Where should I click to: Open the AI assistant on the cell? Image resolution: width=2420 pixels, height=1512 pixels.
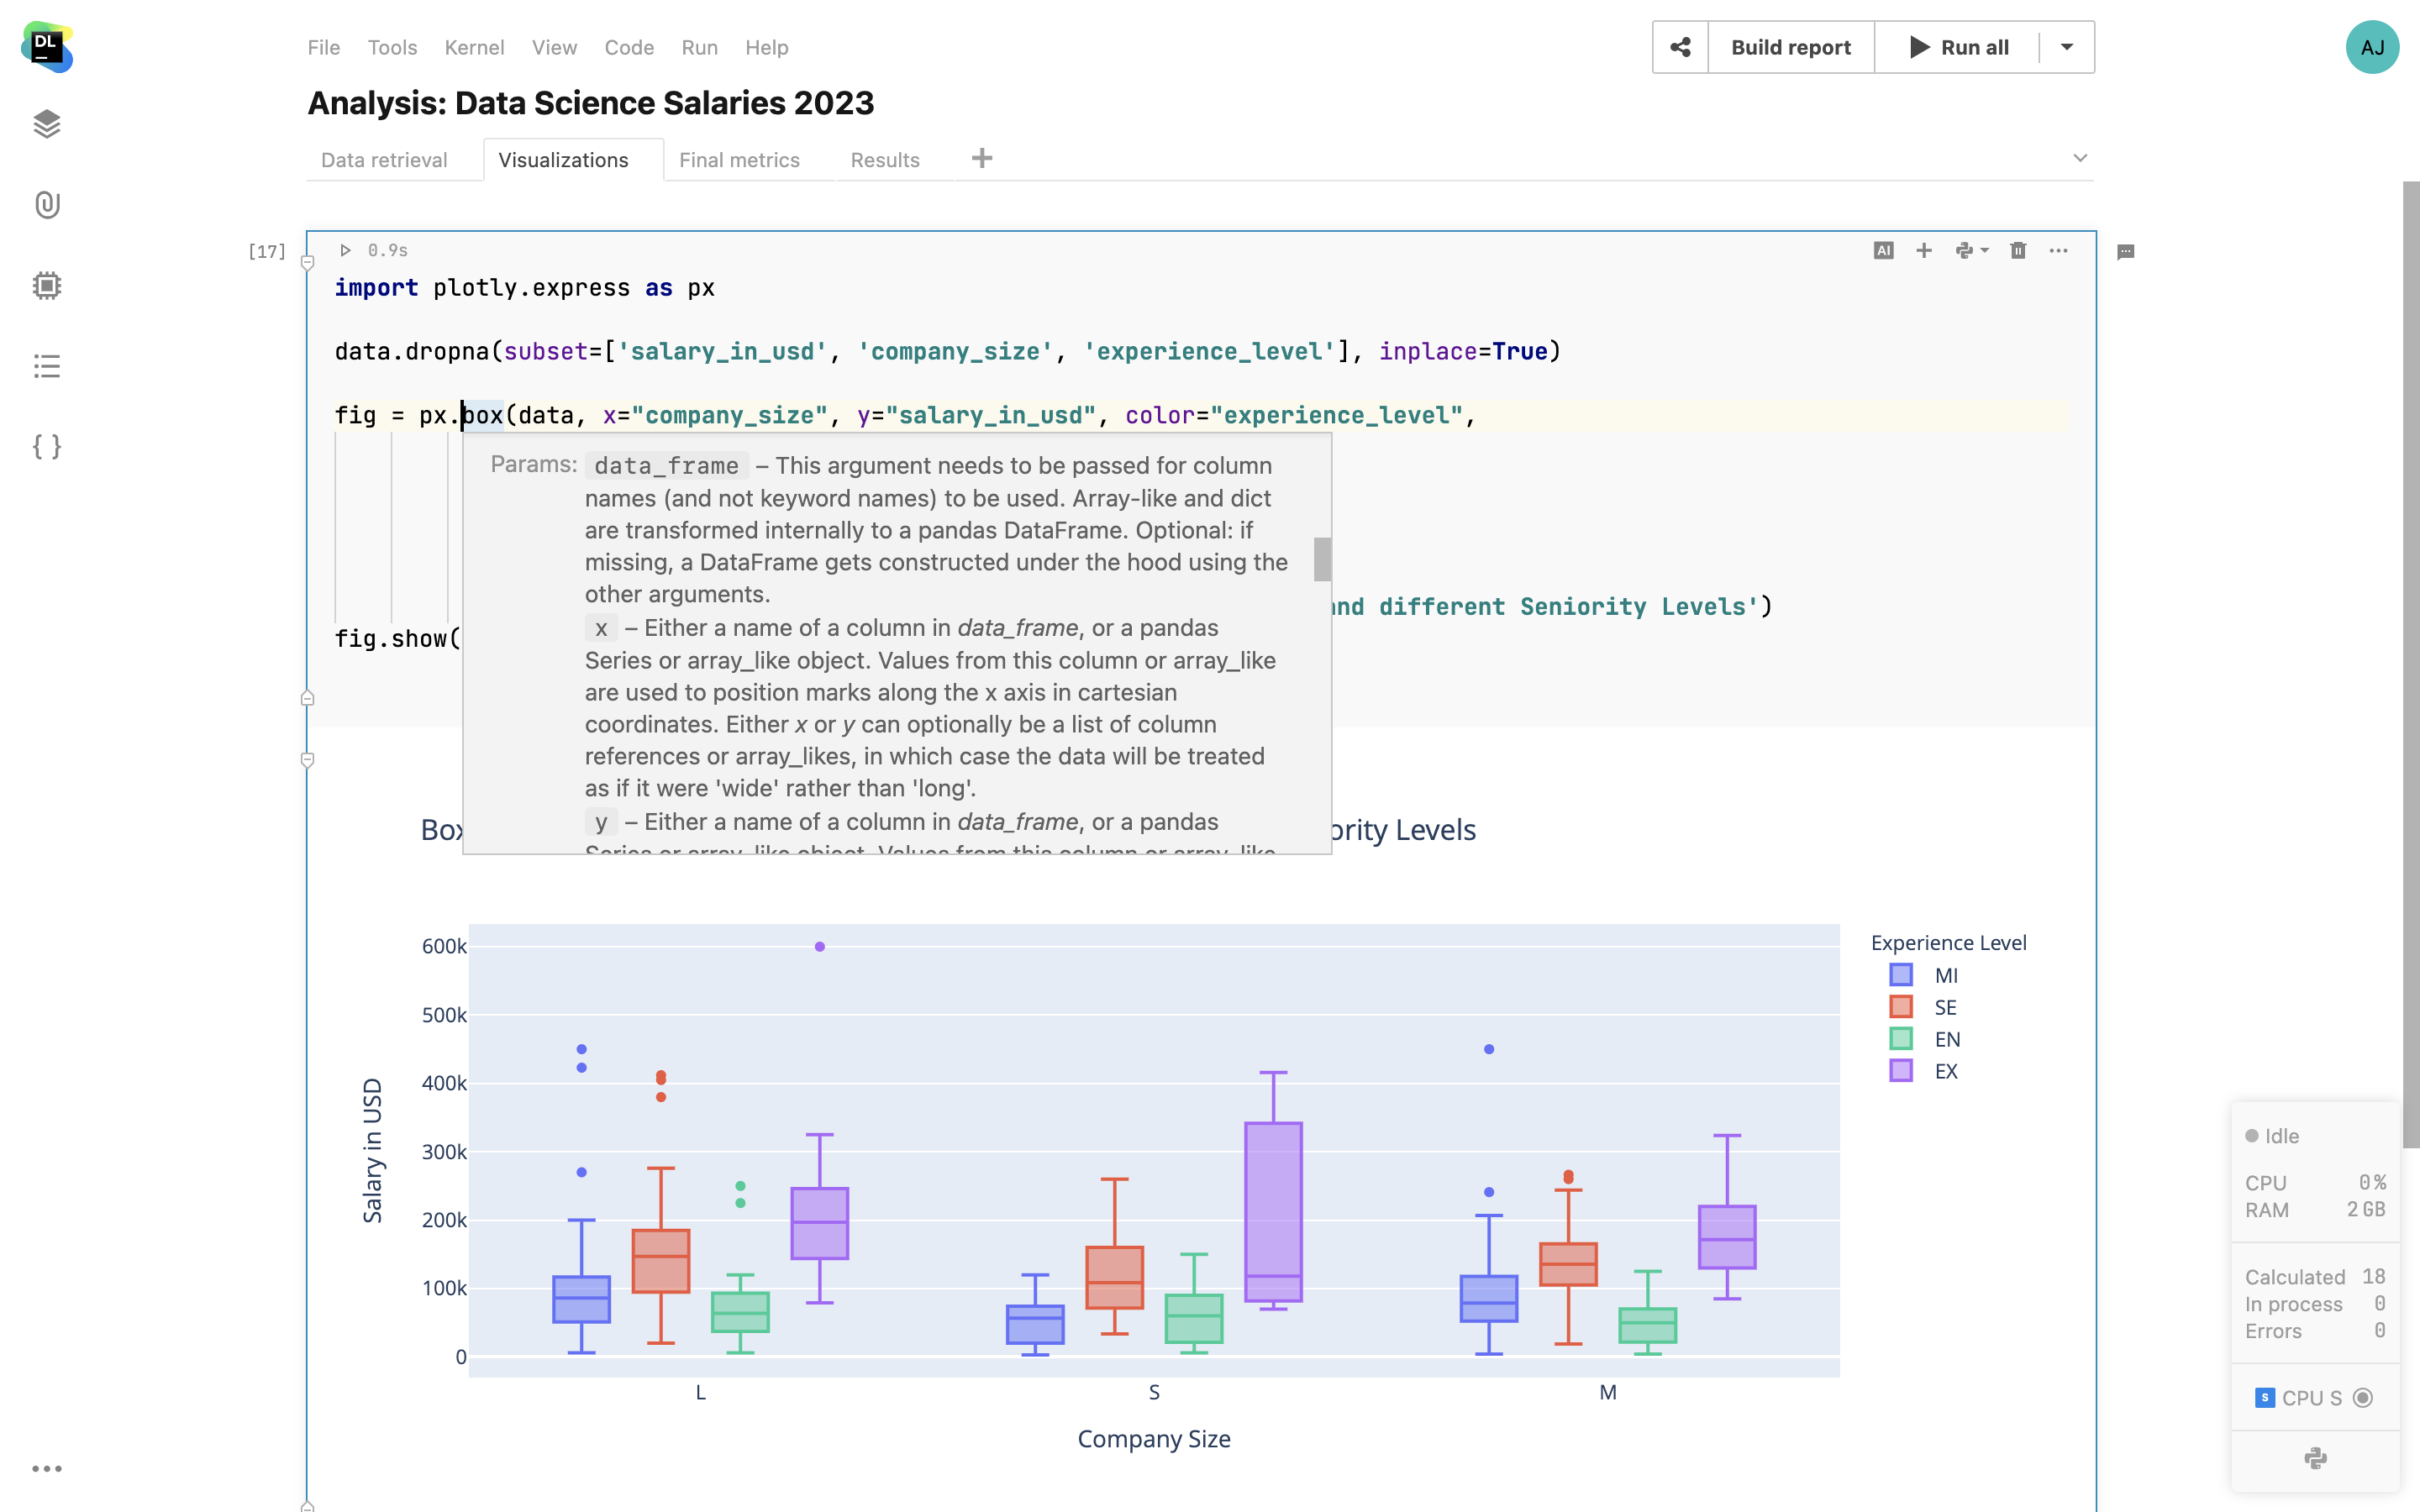click(x=1883, y=250)
